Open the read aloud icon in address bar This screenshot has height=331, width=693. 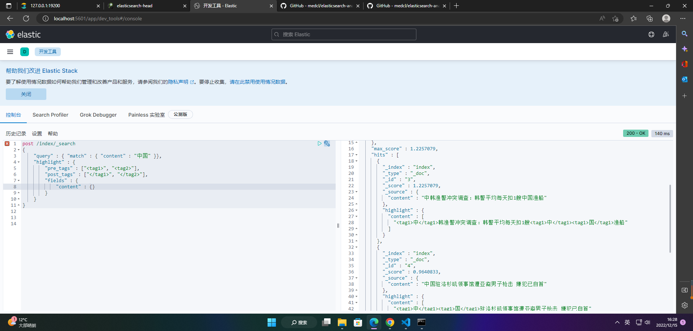pyautogui.click(x=602, y=18)
